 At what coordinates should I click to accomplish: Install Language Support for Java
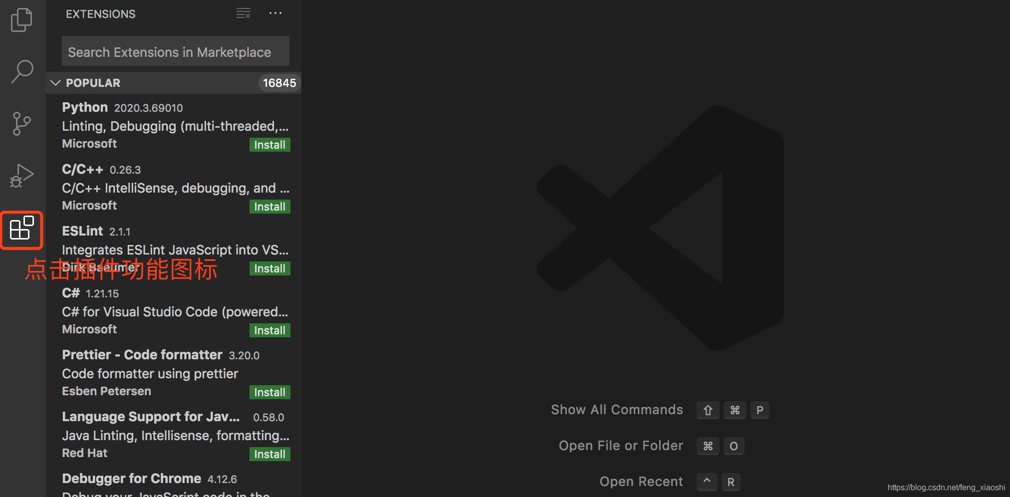pyautogui.click(x=269, y=454)
